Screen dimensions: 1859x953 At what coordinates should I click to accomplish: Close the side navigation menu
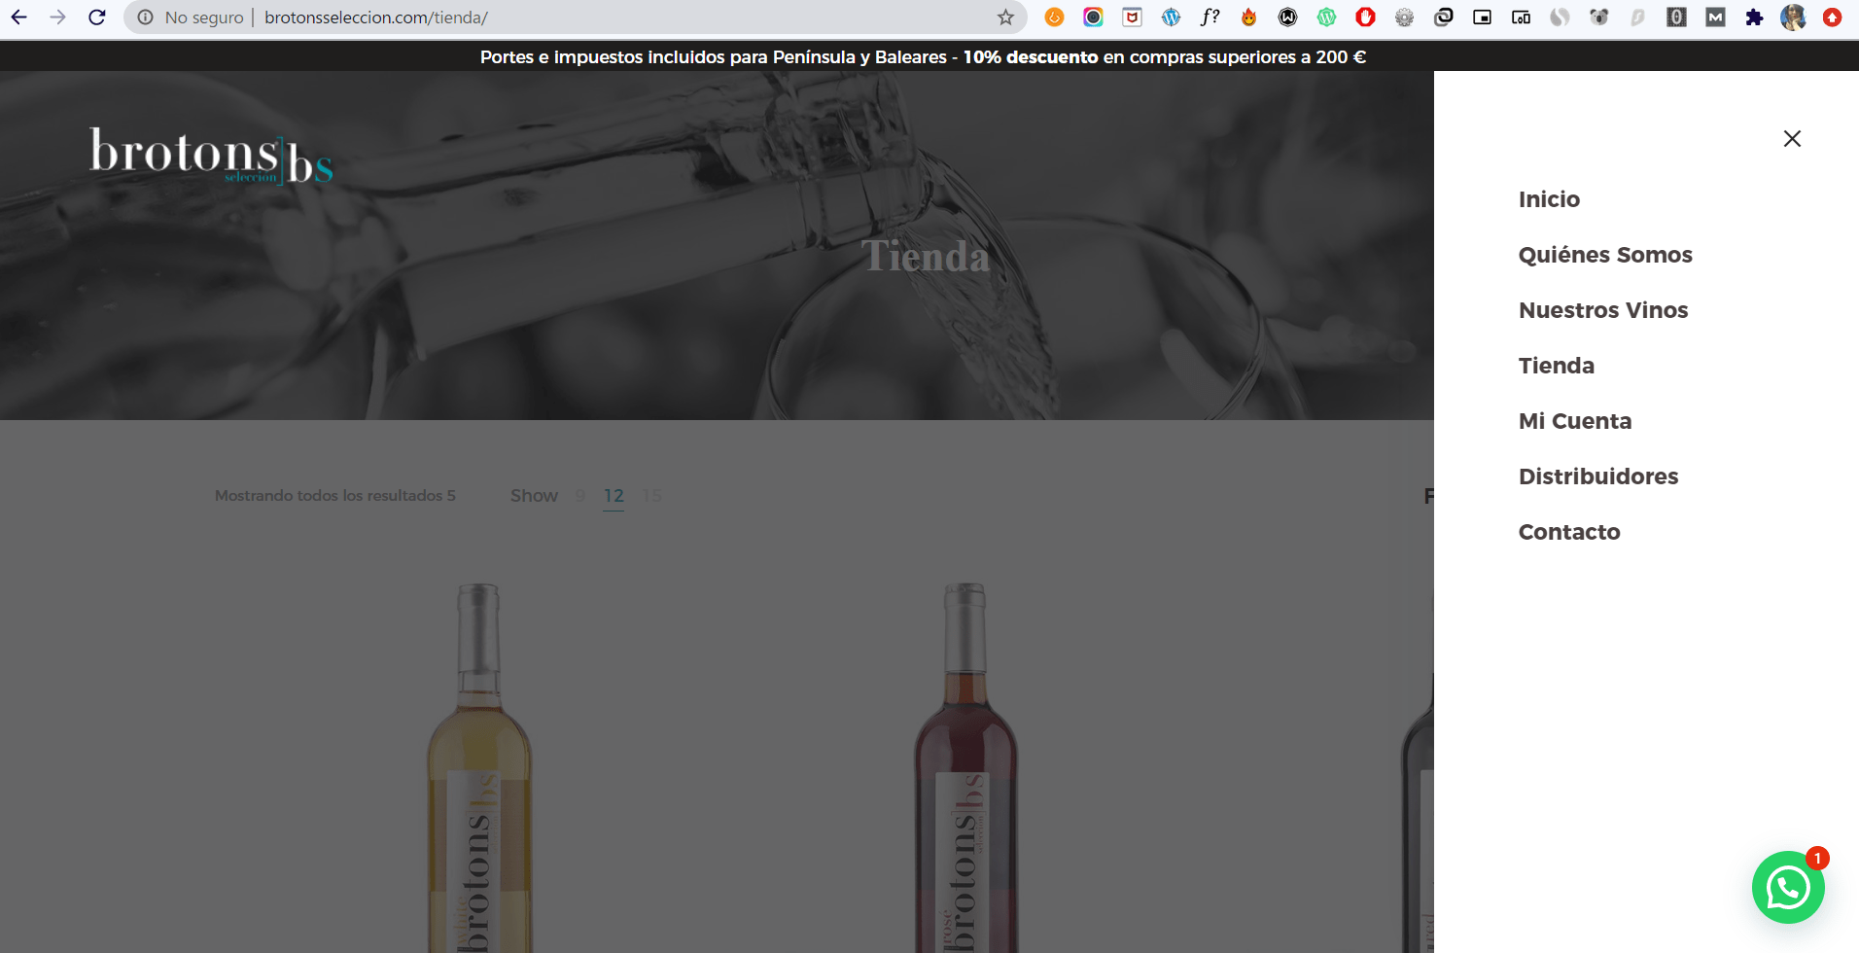(1792, 138)
